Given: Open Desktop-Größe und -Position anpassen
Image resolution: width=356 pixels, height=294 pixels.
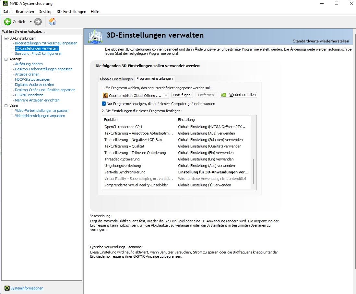Looking at the screenshot, I should tap(45, 90).
